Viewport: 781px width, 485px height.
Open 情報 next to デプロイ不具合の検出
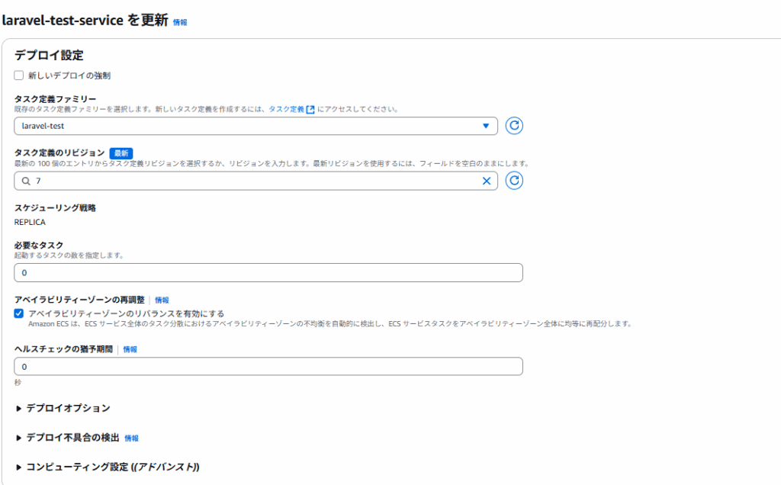coord(132,438)
